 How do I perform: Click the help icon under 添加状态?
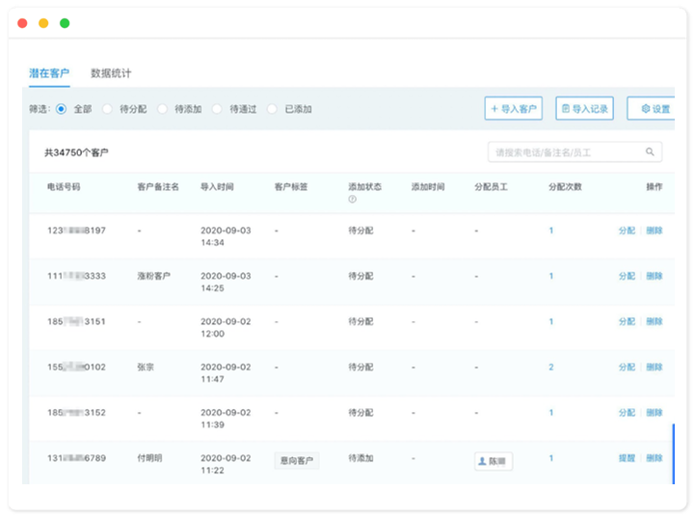[352, 200]
